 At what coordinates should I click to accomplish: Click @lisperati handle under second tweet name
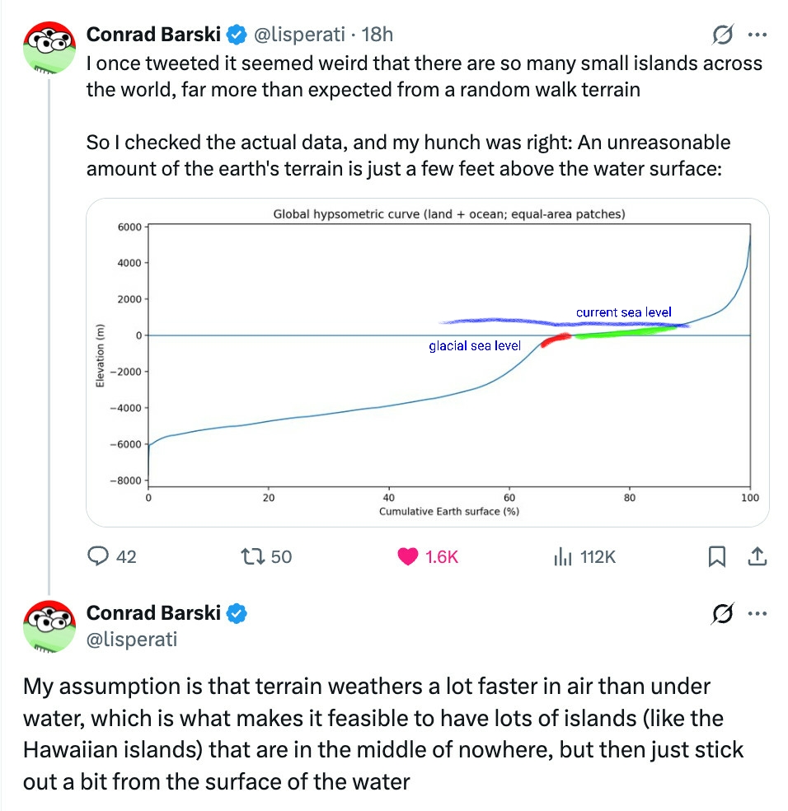pos(132,639)
